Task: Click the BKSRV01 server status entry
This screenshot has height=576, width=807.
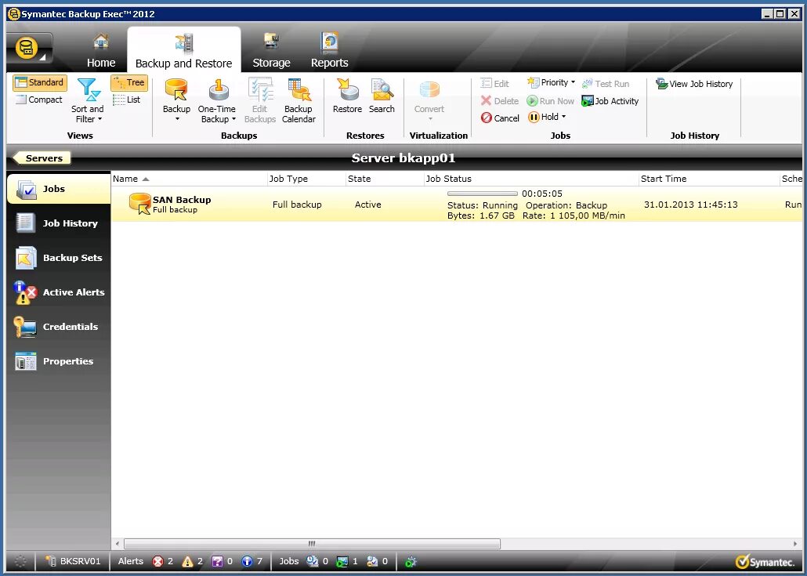Action: tap(73, 561)
